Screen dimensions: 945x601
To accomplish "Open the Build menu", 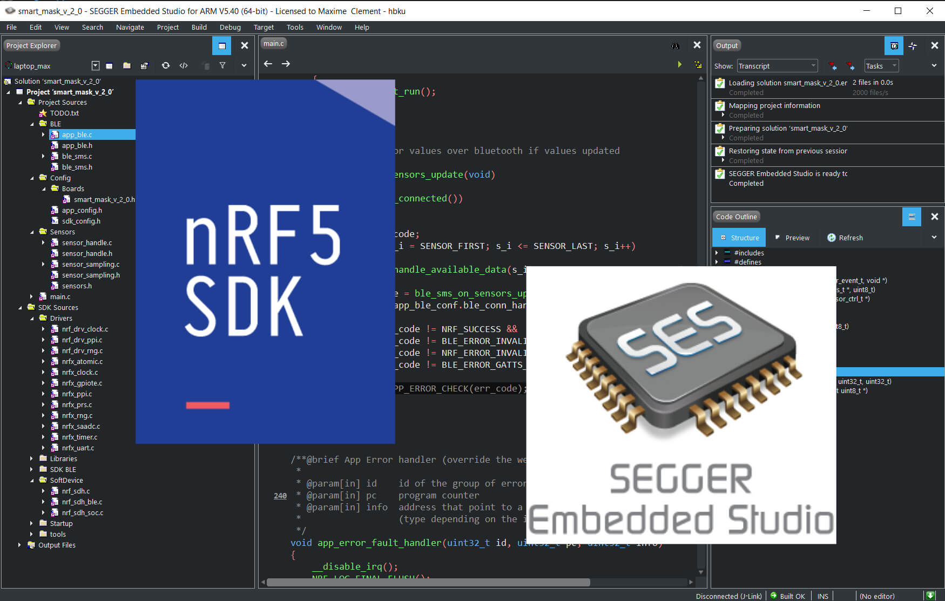I will click(199, 27).
